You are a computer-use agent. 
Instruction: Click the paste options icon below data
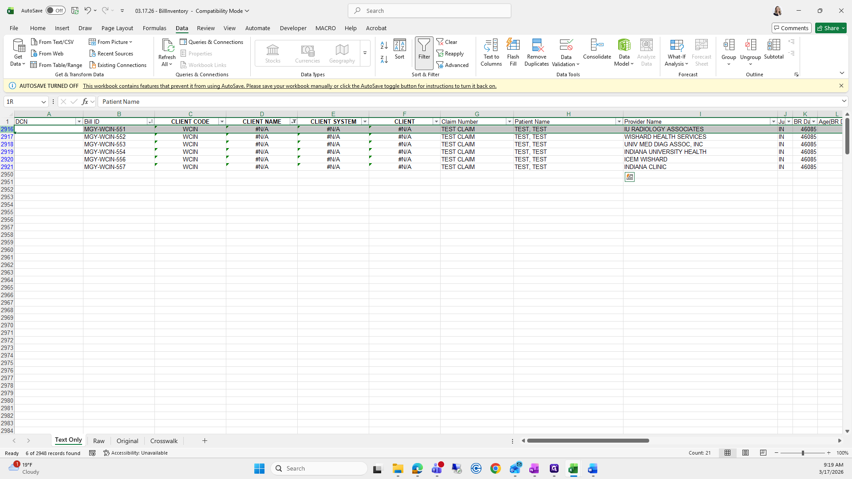point(629,177)
